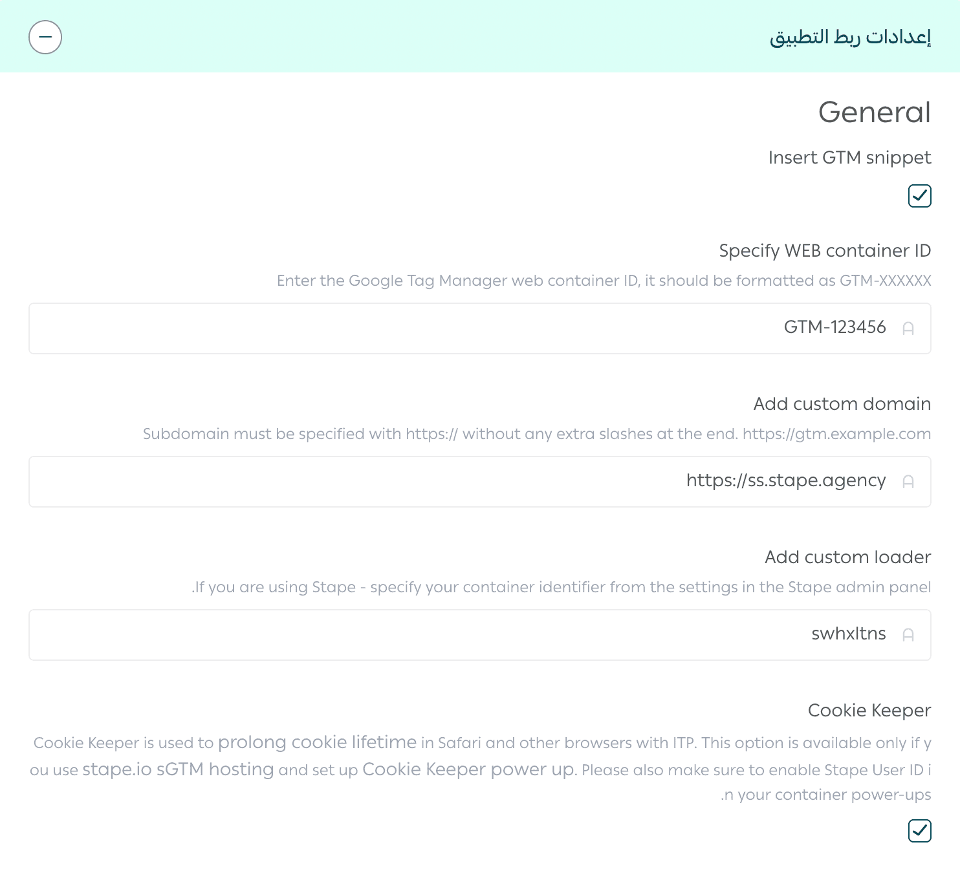
Task: Collapse the app settings section with minus button
Action: (45, 37)
